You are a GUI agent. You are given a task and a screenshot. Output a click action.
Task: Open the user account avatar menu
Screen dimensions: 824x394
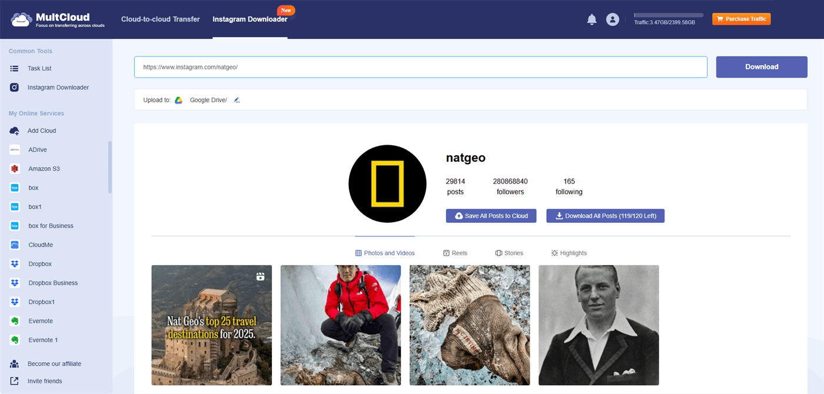[613, 19]
